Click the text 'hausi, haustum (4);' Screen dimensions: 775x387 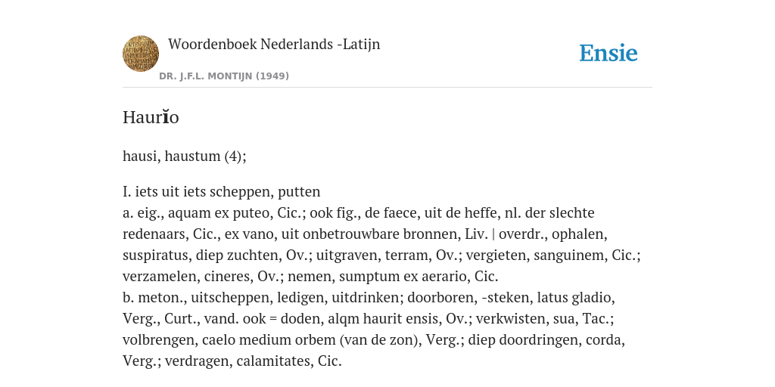tap(185, 156)
